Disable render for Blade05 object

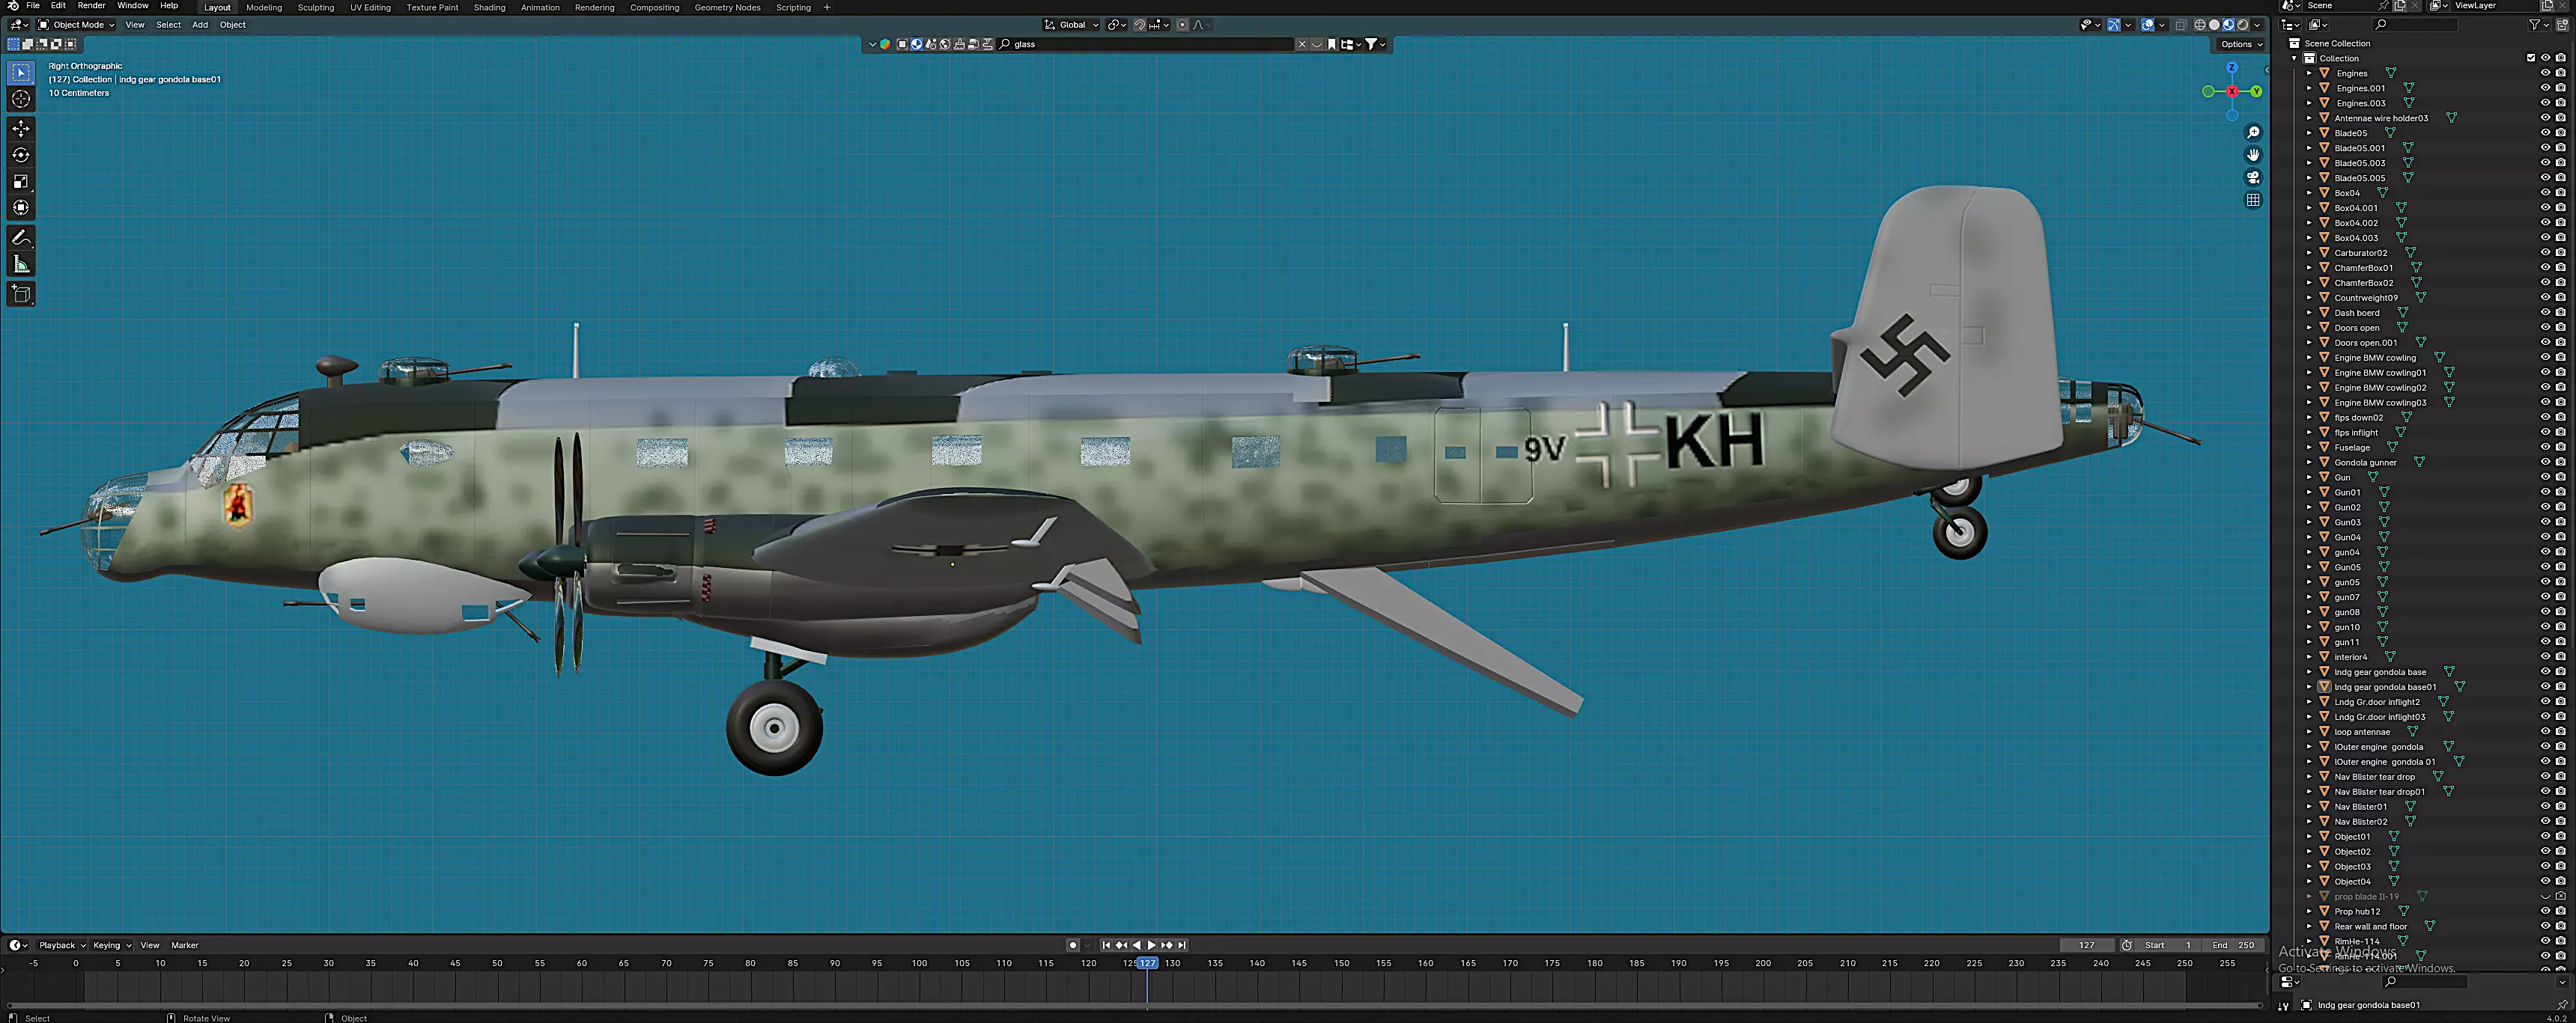[x=2560, y=133]
